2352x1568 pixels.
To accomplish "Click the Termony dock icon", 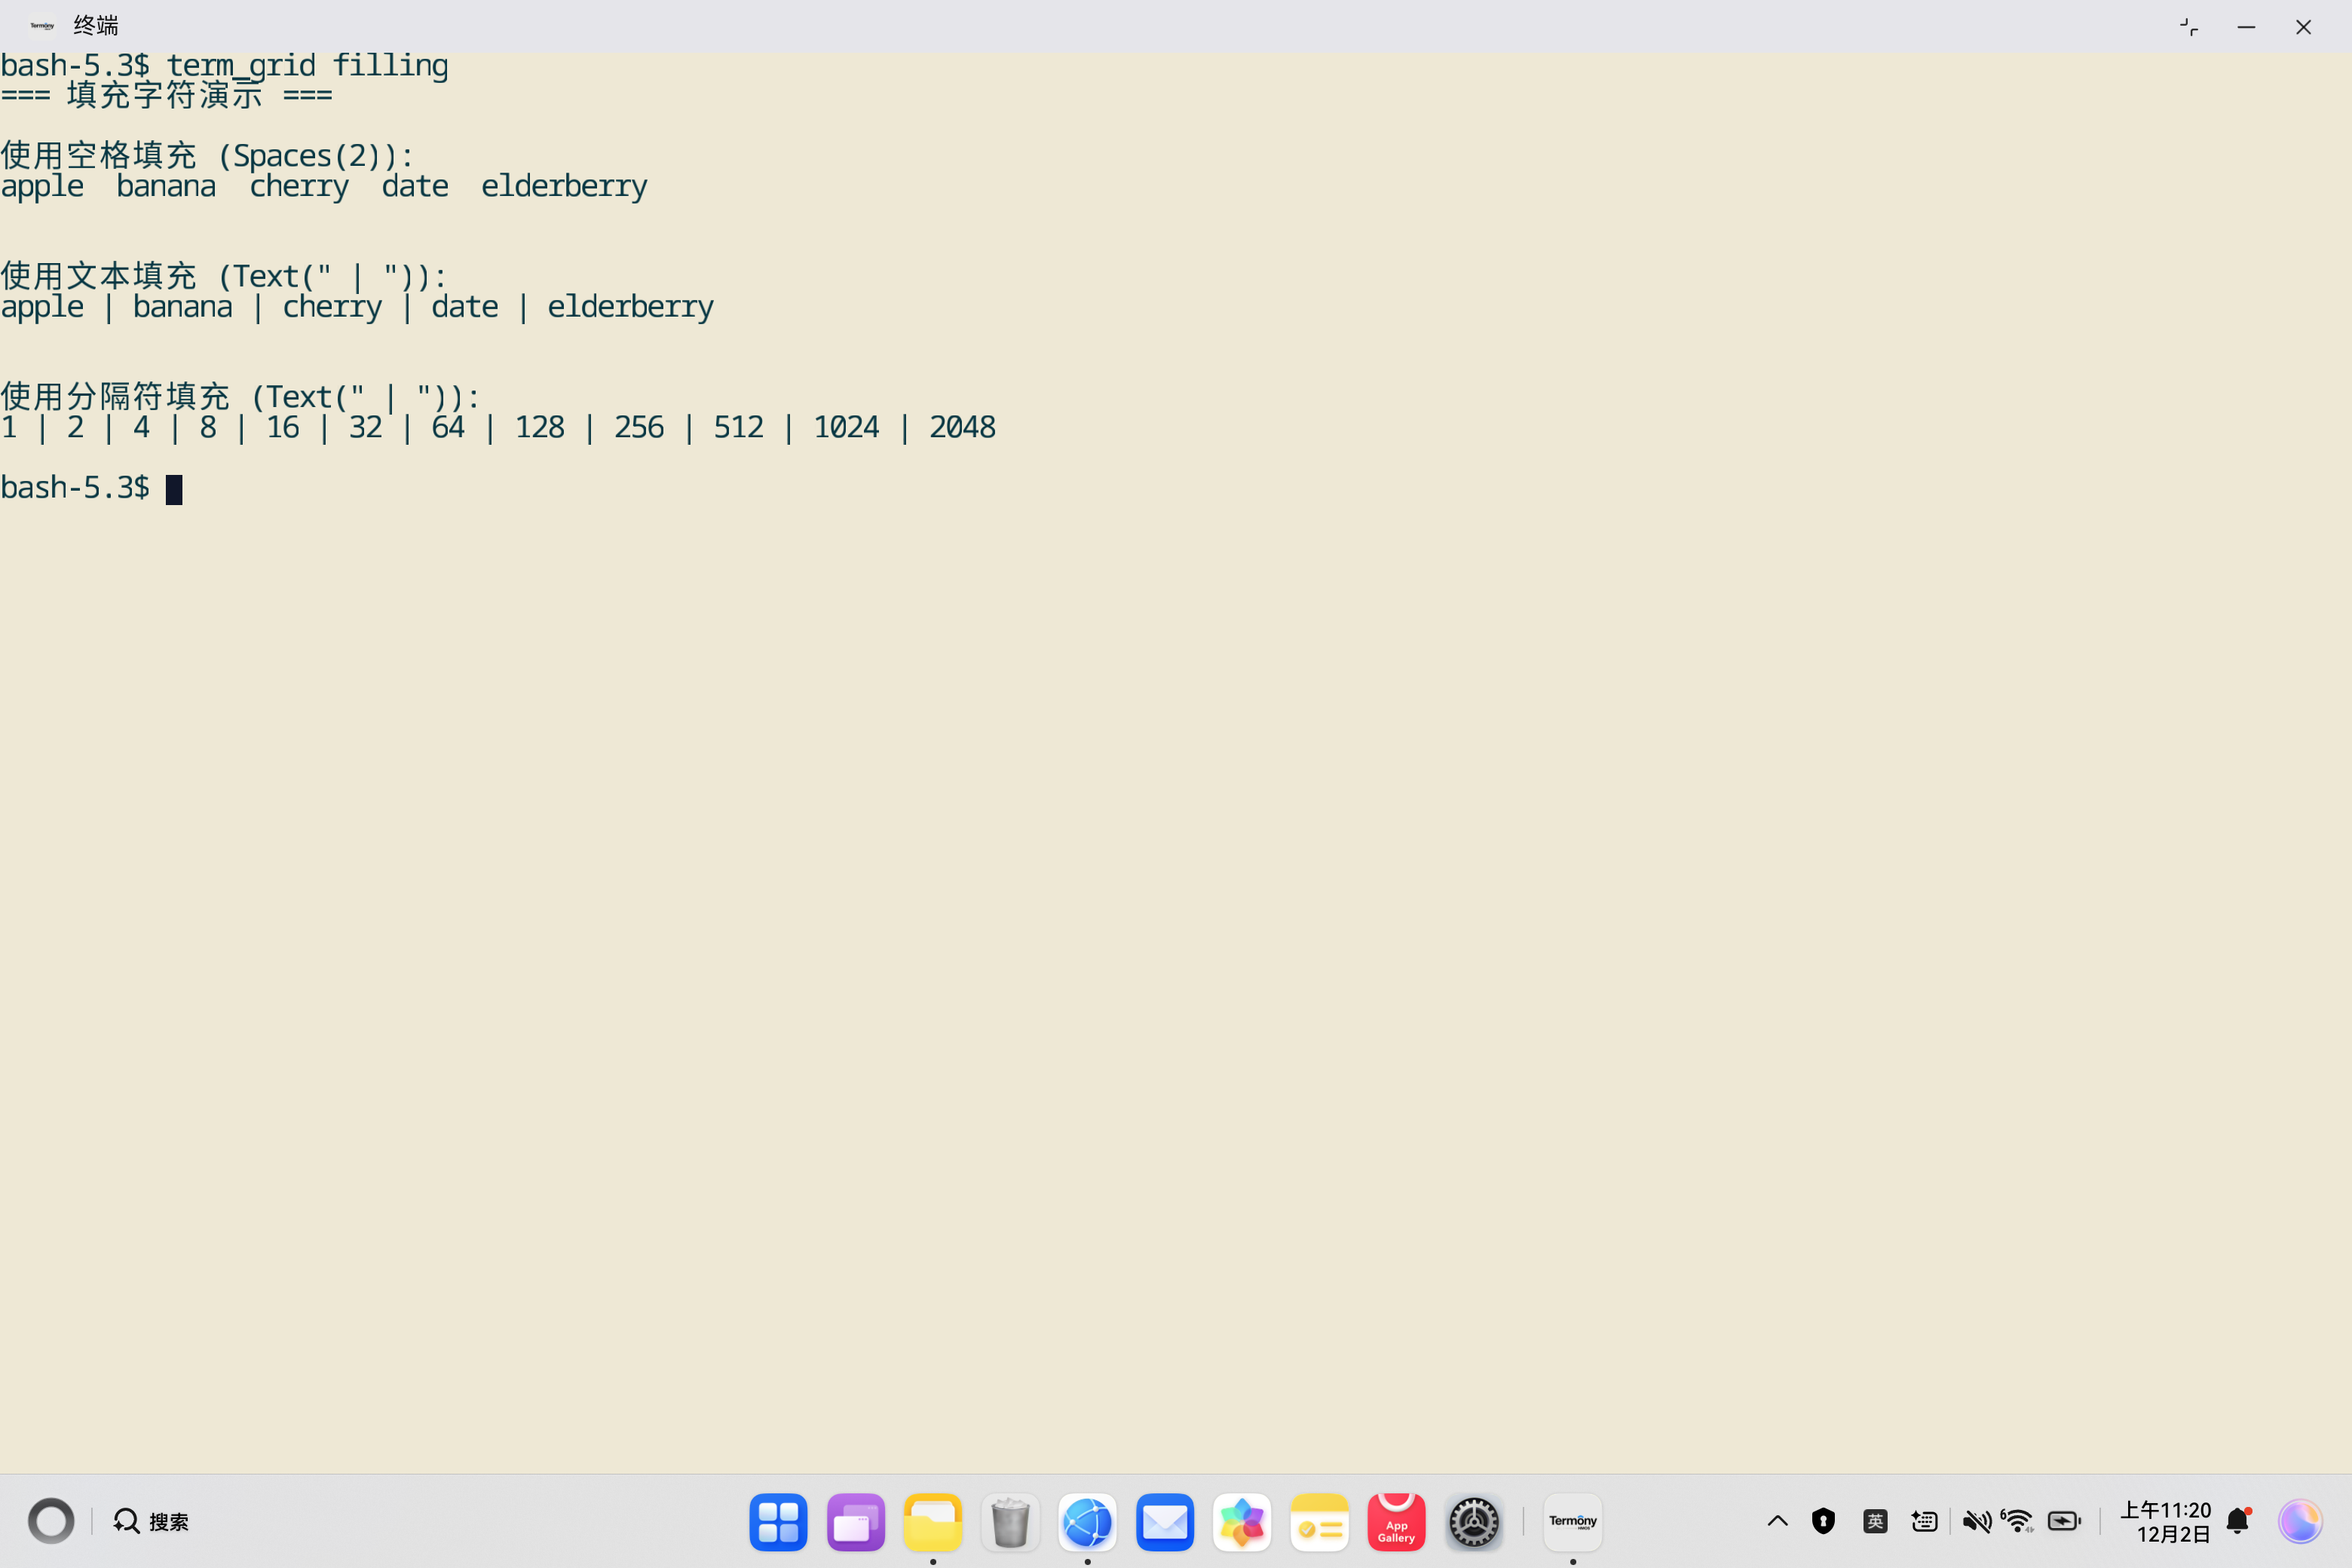I will pyautogui.click(x=1572, y=1522).
